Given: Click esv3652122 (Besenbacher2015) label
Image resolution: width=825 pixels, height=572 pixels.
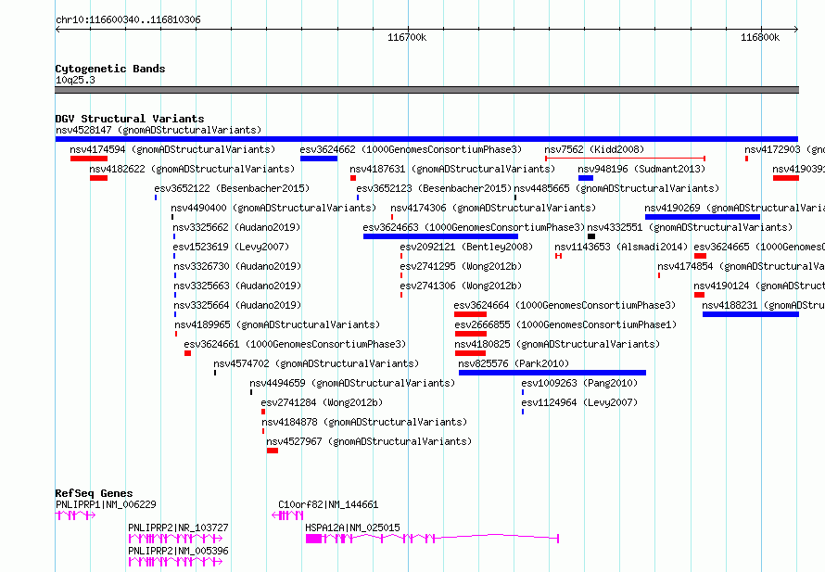Looking at the screenshot, I should click(x=232, y=188).
